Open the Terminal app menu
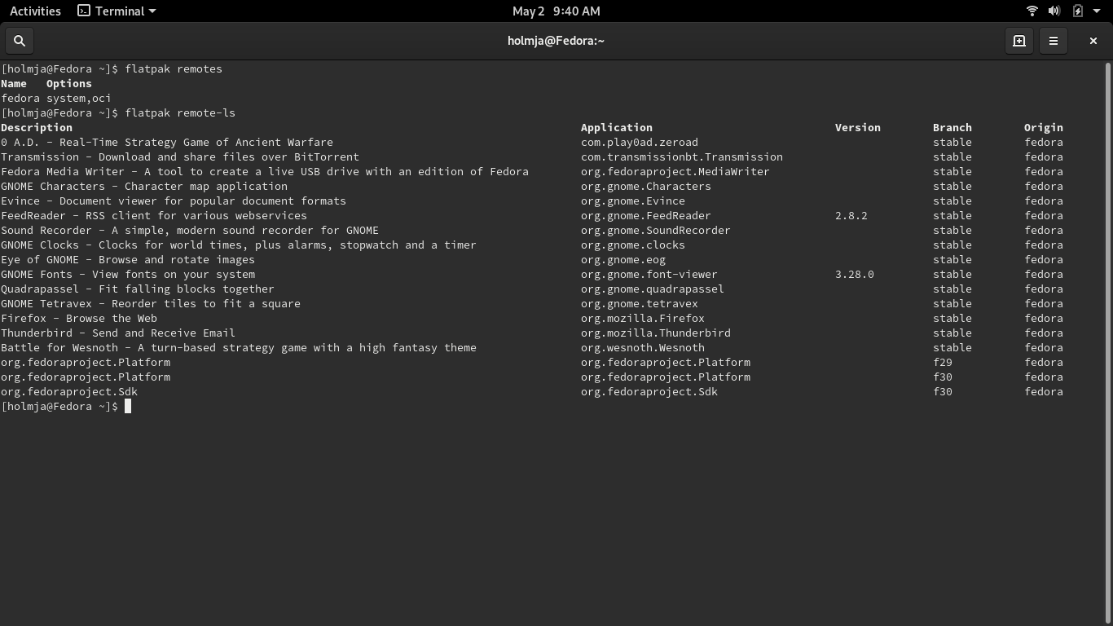Screen dimensions: 1113x626 pos(117,11)
